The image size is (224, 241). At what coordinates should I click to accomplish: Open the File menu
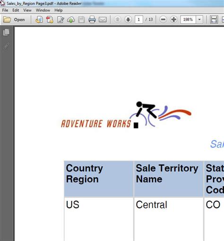point(5,10)
